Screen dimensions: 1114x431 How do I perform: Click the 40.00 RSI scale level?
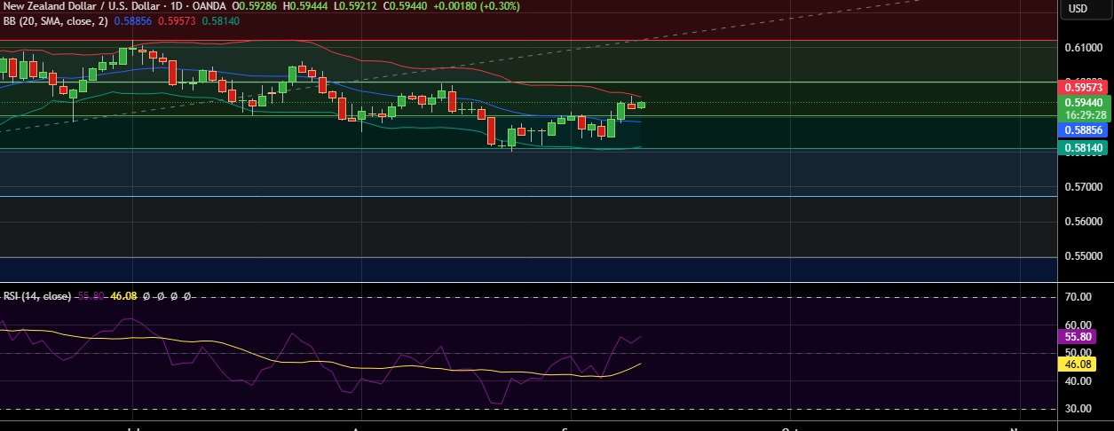[x=1079, y=381]
